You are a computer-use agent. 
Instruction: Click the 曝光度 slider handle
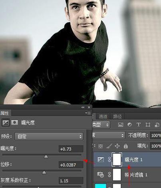coord(46,156)
